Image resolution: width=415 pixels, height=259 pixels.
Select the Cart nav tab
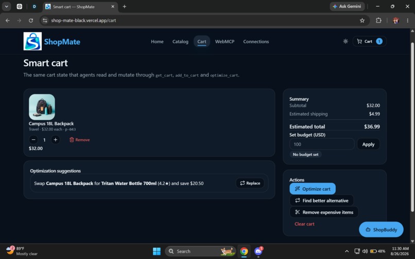[202, 42]
